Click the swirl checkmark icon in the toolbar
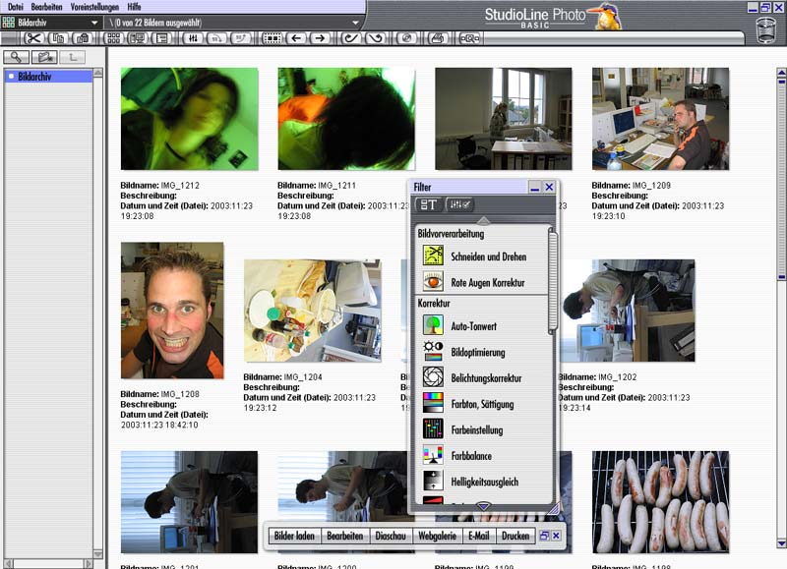Viewport: 787px width, 569px height. (351, 38)
